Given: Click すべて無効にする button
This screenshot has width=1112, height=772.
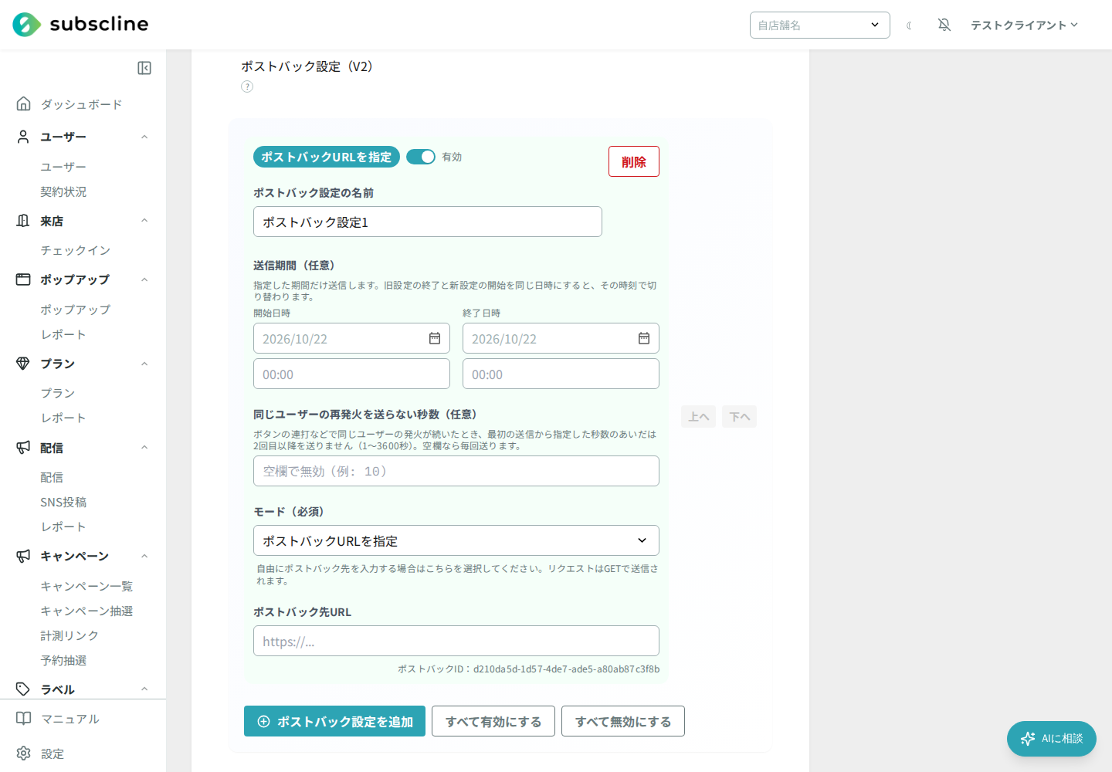Looking at the screenshot, I should (x=623, y=721).
